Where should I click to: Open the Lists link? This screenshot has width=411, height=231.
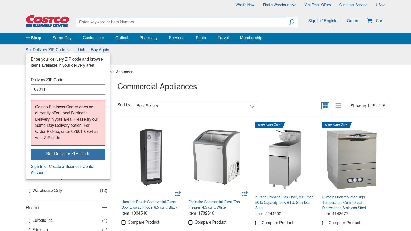point(82,50)
